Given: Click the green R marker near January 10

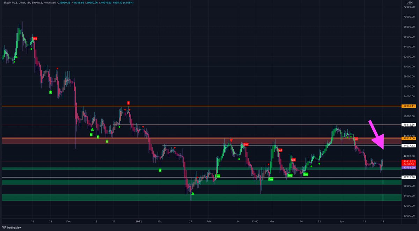Looking at the screenshot, I should coord(160,170).
